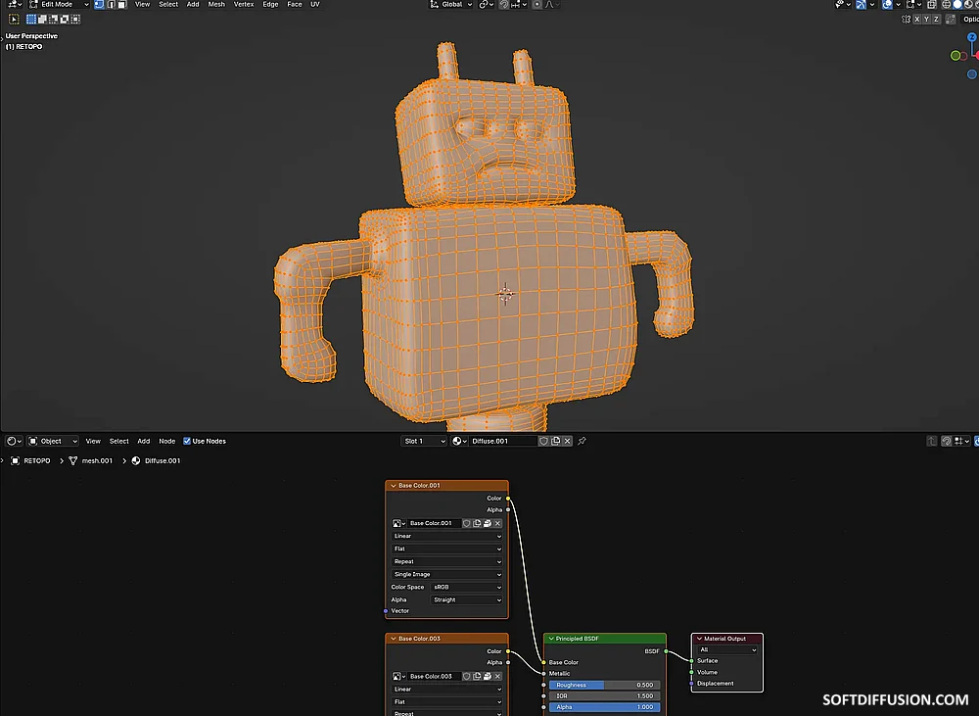Open the Vertex menu

244,4
